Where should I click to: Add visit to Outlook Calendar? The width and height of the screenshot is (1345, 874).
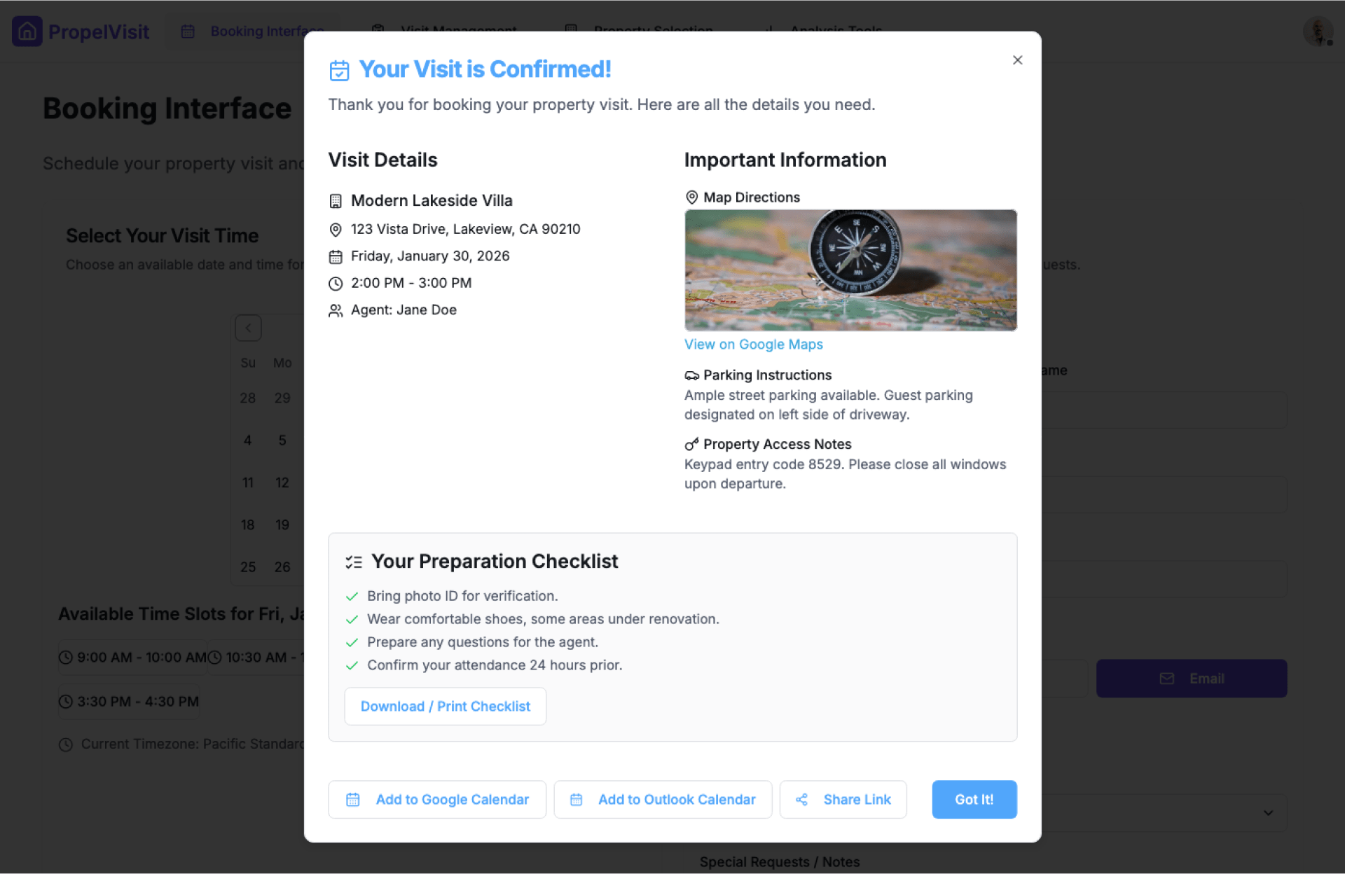pos(663,800)
